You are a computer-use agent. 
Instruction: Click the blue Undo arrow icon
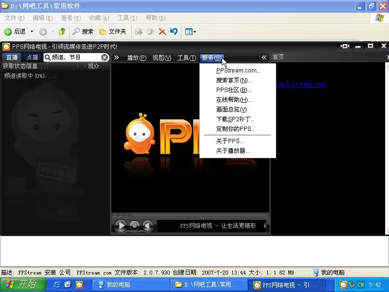pos(174,32)
